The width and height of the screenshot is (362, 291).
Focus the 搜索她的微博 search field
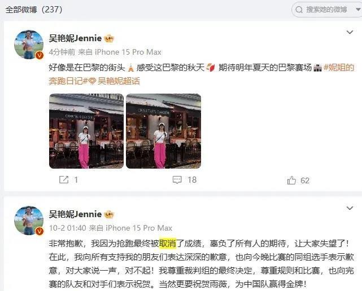pos(326,10)
